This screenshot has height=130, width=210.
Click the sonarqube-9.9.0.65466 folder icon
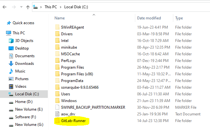click(x=57, y=87)
